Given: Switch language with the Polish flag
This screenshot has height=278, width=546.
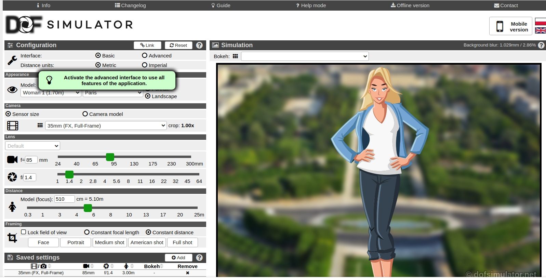Looking at the screenshot, I should pos(540,22).
